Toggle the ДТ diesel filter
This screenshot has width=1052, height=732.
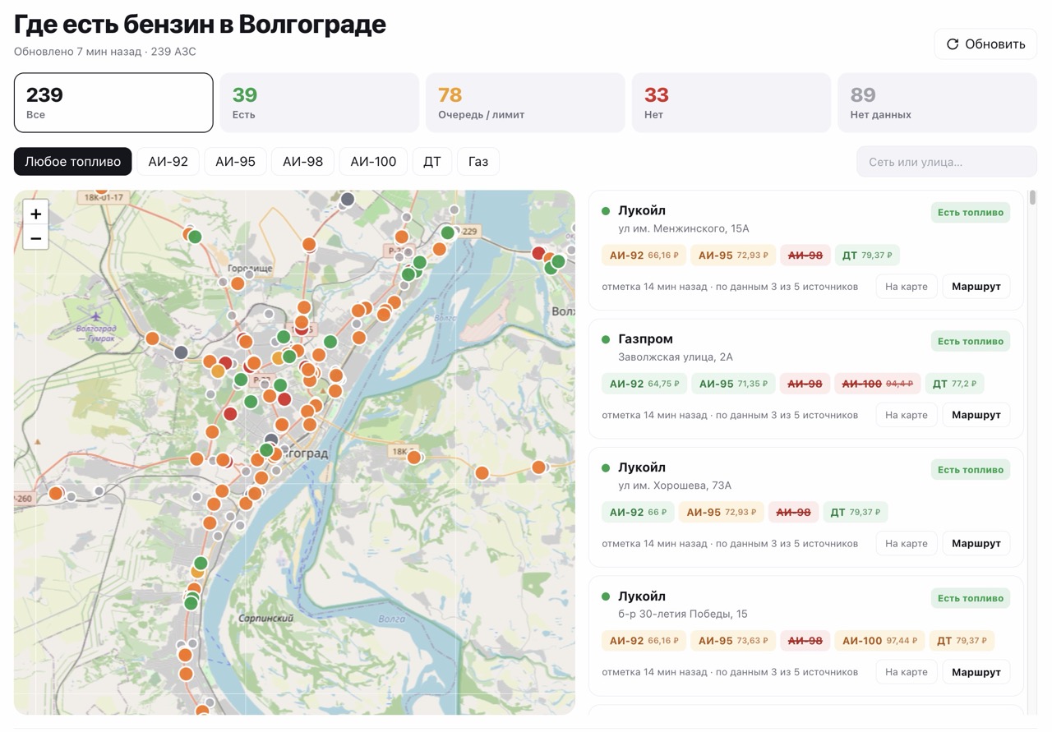pos(432,162)
